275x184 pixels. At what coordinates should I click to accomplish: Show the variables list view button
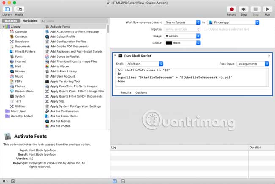click(123, 181)
